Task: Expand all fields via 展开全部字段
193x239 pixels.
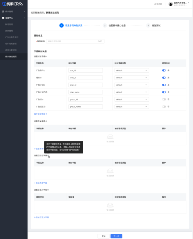Action: tap(41, 114)
